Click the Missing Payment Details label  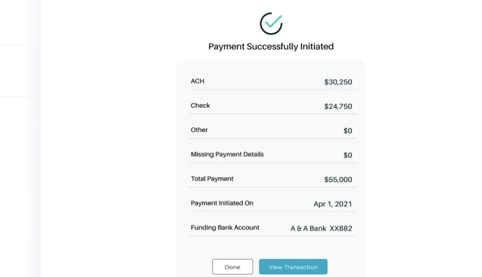(x=227, y=154)
